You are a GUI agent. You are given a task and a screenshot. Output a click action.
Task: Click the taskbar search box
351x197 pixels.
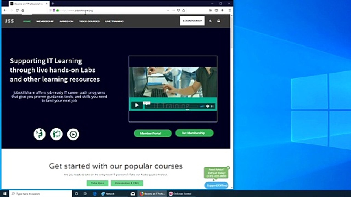pyautogui.click(x=41, y=194)
